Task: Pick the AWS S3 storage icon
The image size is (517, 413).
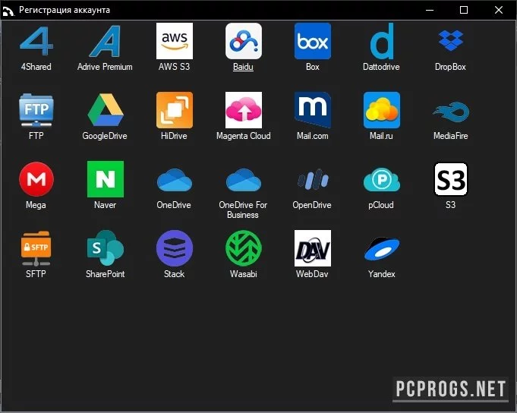Action: tap(175, 41)
